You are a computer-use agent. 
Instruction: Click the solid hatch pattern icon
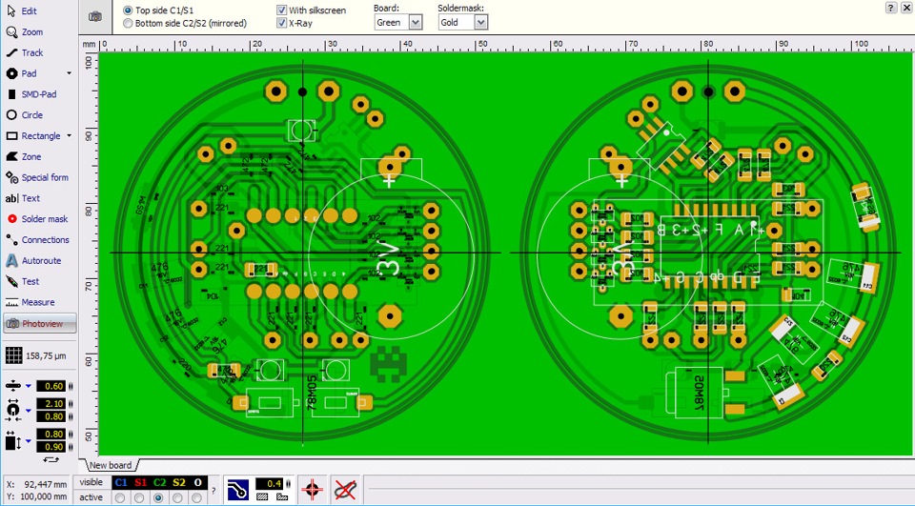262,496
